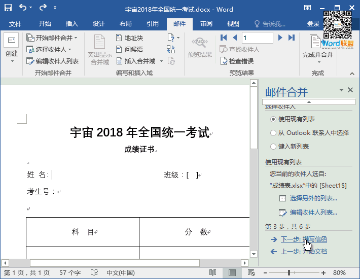Image resolution: width=360 pixels, height=279 pixels.
Task: Close the 邮件合并 task pane
Action: (x=350, y=90)
